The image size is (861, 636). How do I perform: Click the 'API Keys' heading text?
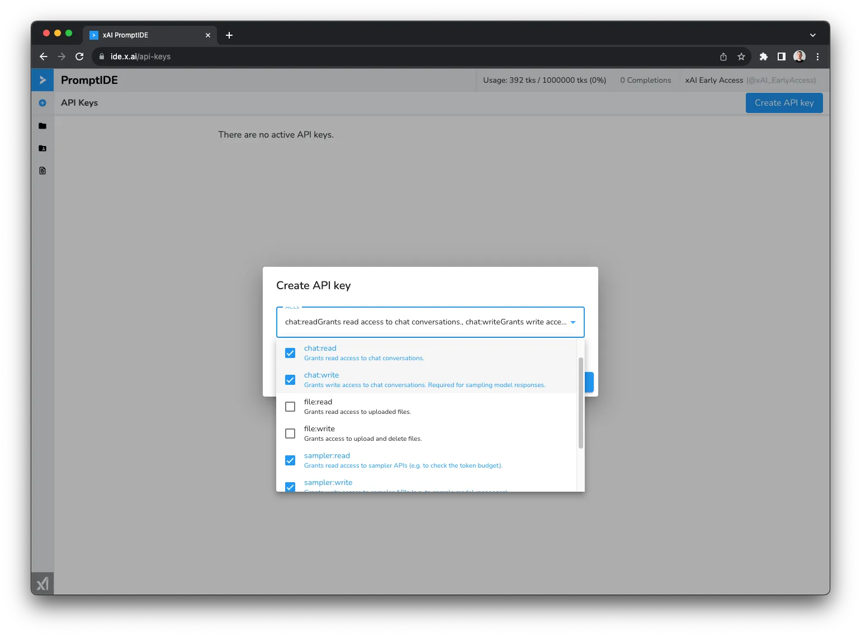(79, 103)
